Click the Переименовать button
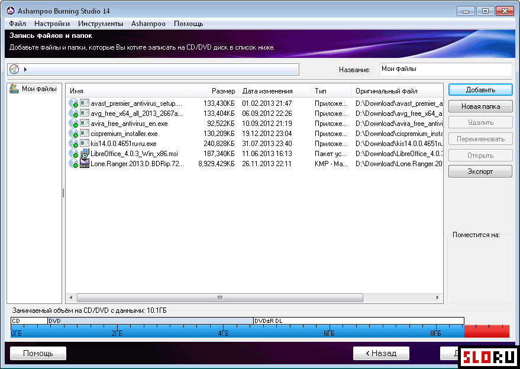This screenshot has width=520, height=369. coord(480,139)
